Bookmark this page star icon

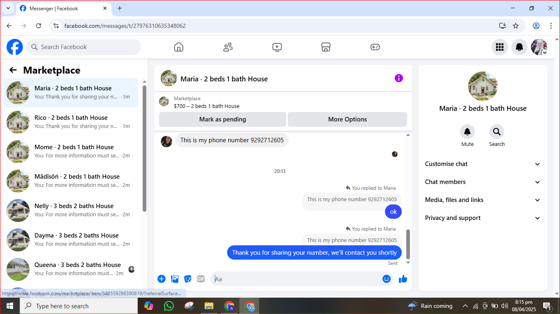coord(516,26)
